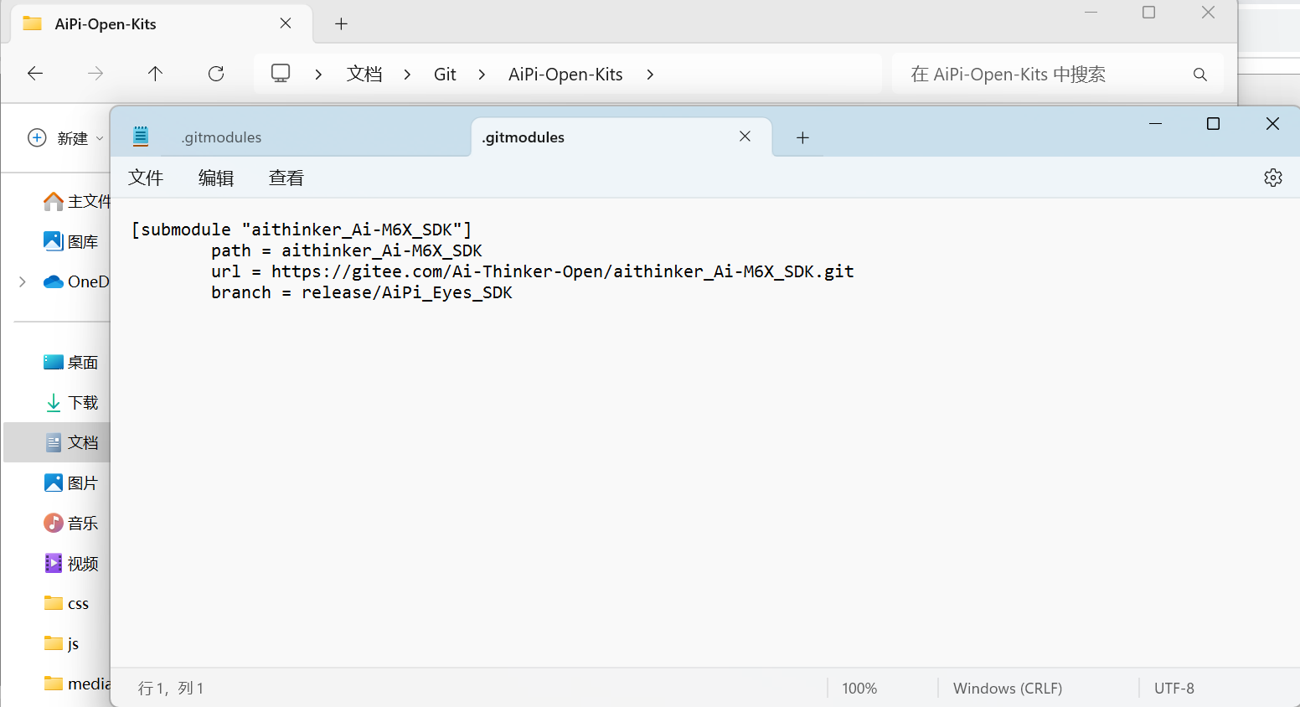Click AiPi-Open-Kits in the address bar
1300x707 pixels.
tap(565, 74)
